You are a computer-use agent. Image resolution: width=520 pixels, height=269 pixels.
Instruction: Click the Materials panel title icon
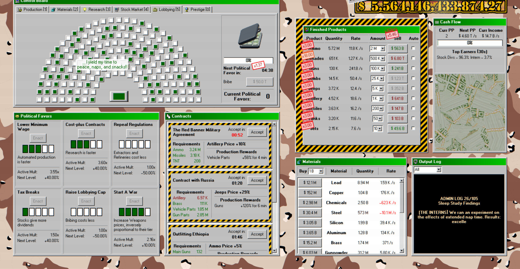tap(299, 162)
